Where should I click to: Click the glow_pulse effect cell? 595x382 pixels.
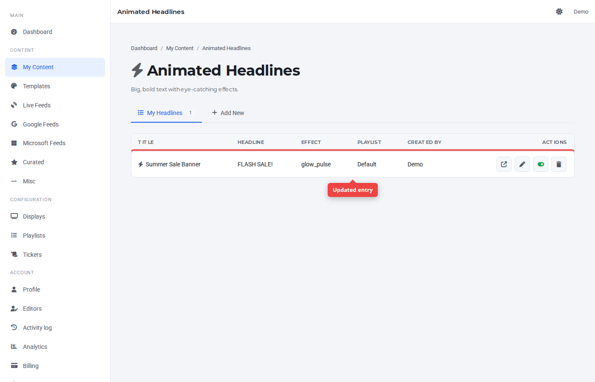pyautogui.click(x=316, y=164)
